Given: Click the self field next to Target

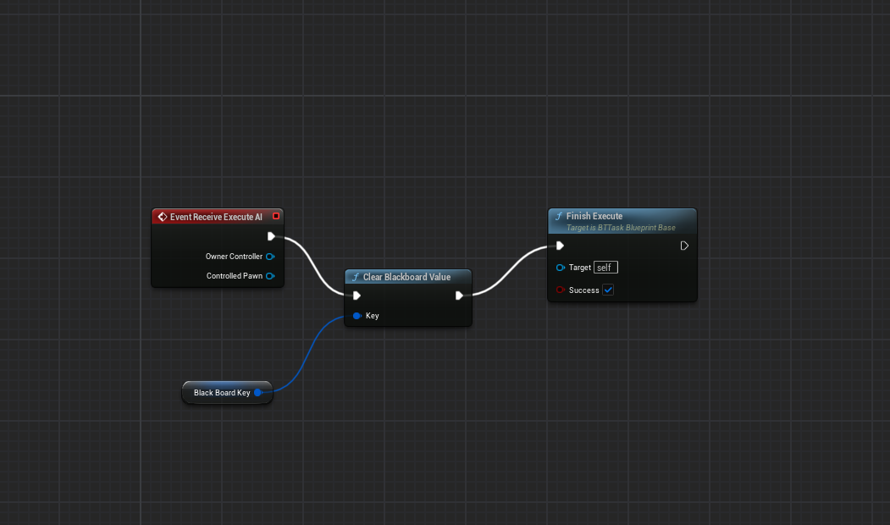Looking at the screenshot, I should (x=605, y=268).
